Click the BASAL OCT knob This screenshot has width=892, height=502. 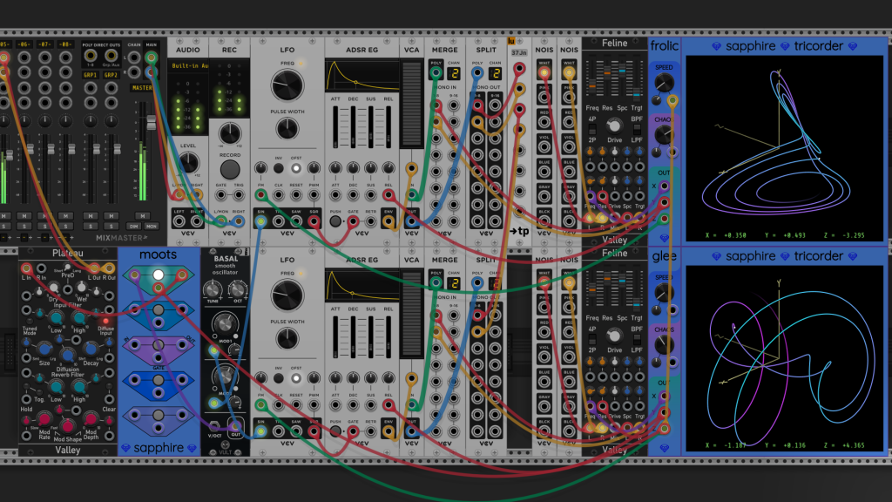click(237, 290)
